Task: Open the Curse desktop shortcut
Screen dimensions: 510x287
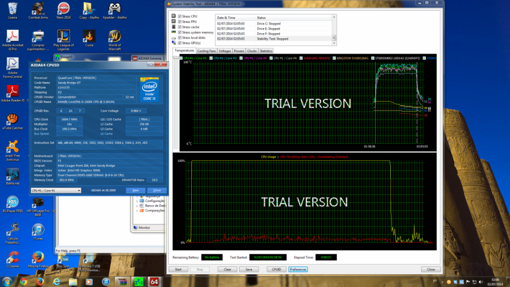Action: click(89, 37)
